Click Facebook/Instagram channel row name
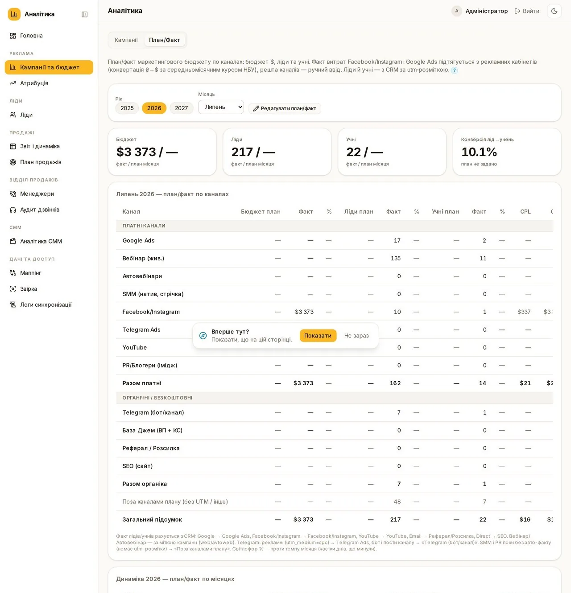This screenshot has height=593, width=571. pyautogui.click(x=151, y=312)
